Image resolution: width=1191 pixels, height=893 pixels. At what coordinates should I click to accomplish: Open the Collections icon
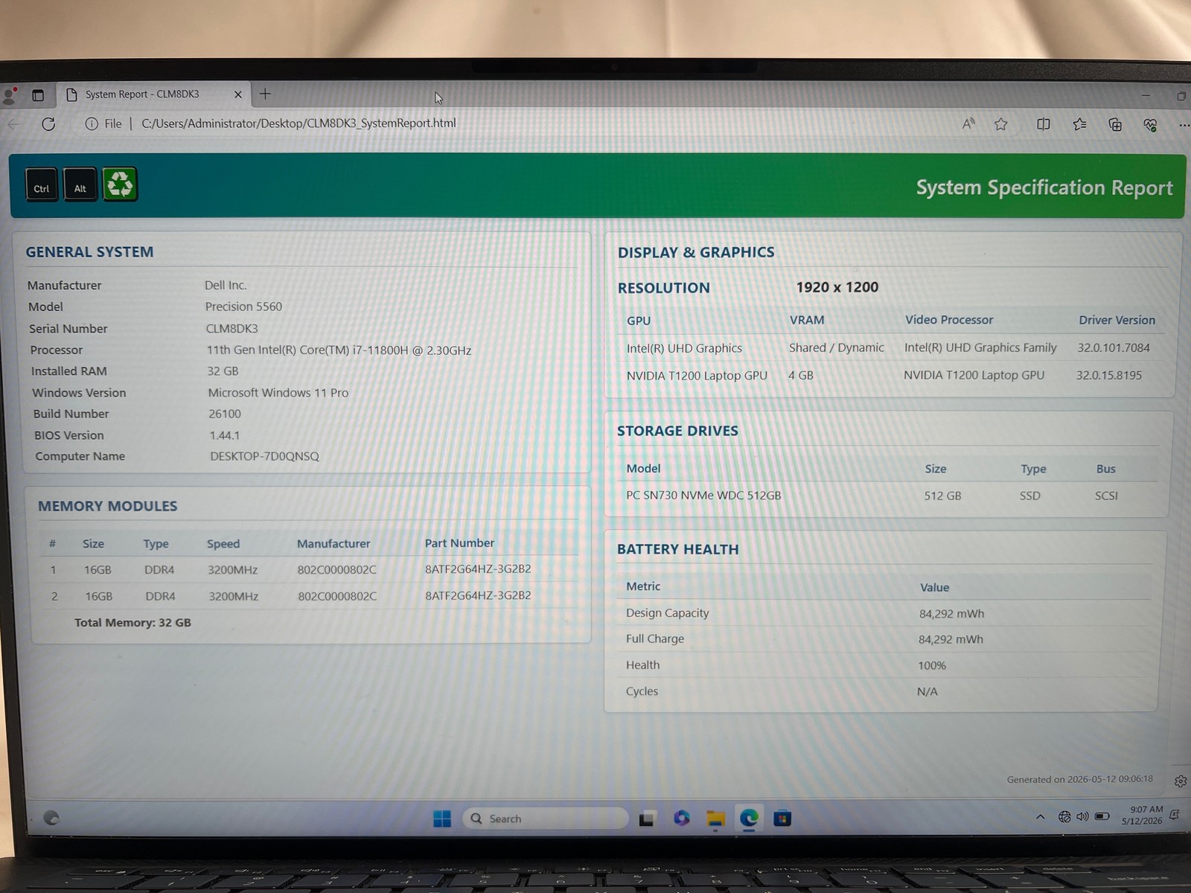click(1115, 124)
